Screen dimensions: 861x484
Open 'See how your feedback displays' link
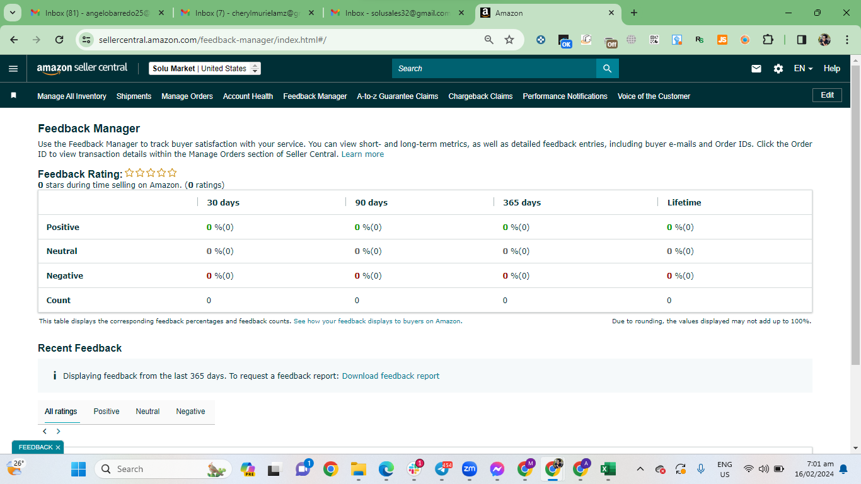378,321
